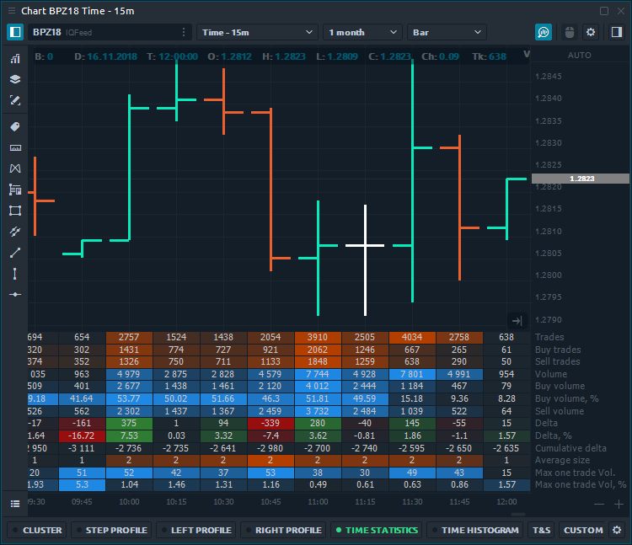Open the Time - 15m timeframe dropdown
The width and height of the screenshot is (632, 545).
[256, 32]
